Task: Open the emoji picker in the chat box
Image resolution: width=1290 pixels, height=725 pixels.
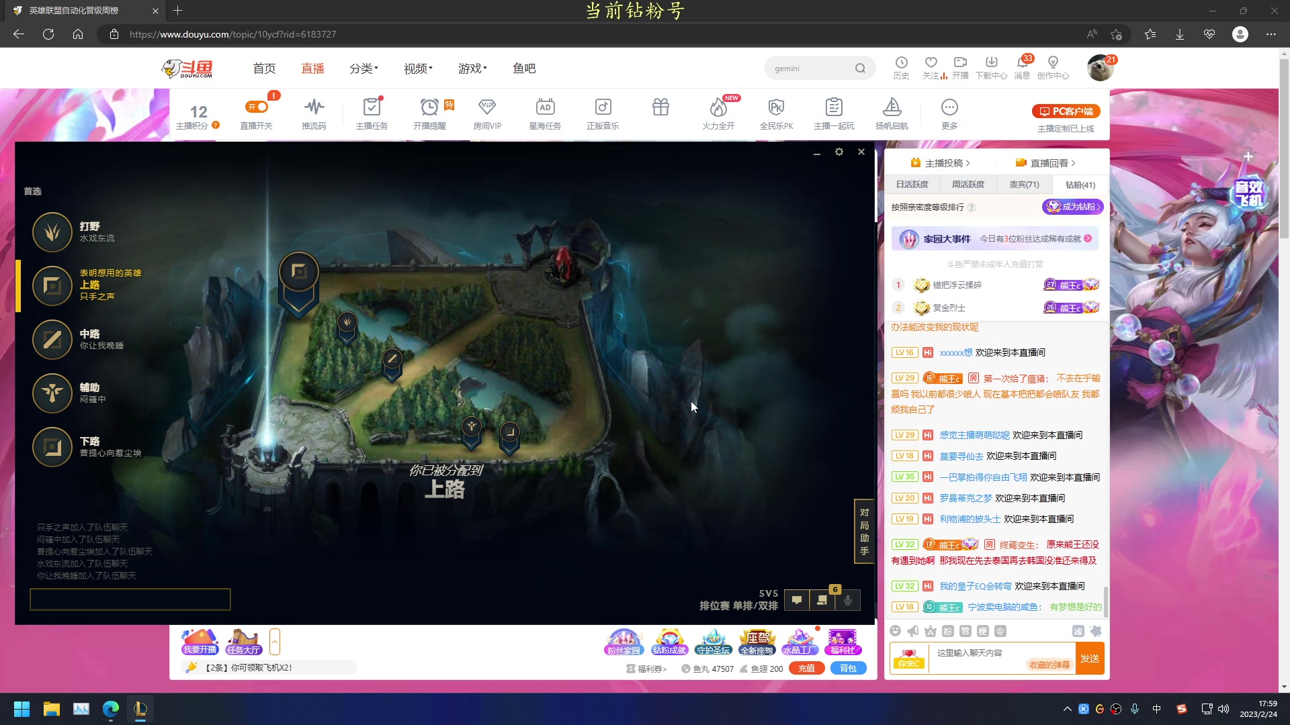Action: click(x=896, y=631)
